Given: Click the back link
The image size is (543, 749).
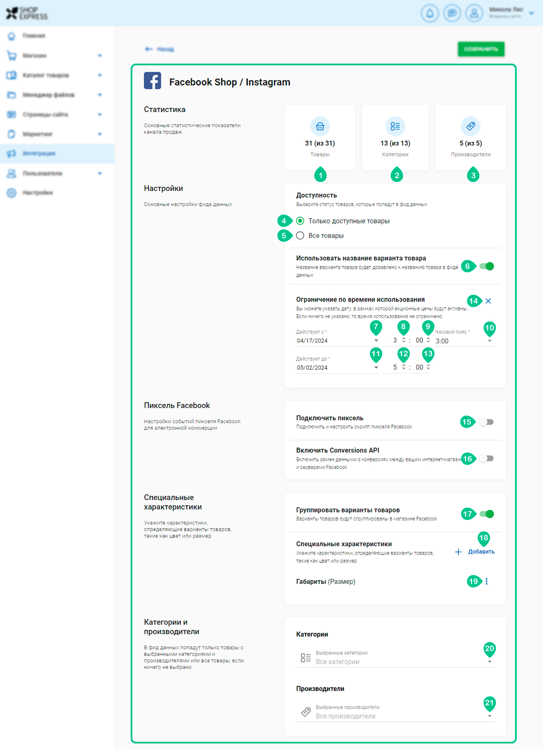Looking at the screenshot, I should coord(160,49).
